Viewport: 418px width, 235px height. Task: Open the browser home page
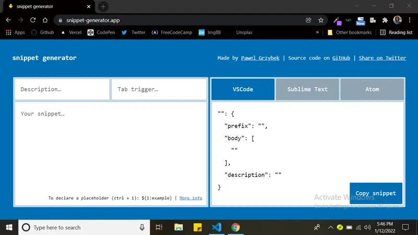(x=45, y=20)
